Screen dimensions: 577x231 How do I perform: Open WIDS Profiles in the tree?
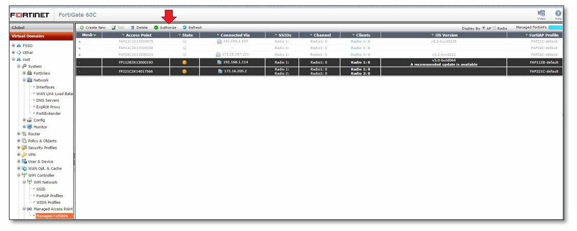point(48,202)
